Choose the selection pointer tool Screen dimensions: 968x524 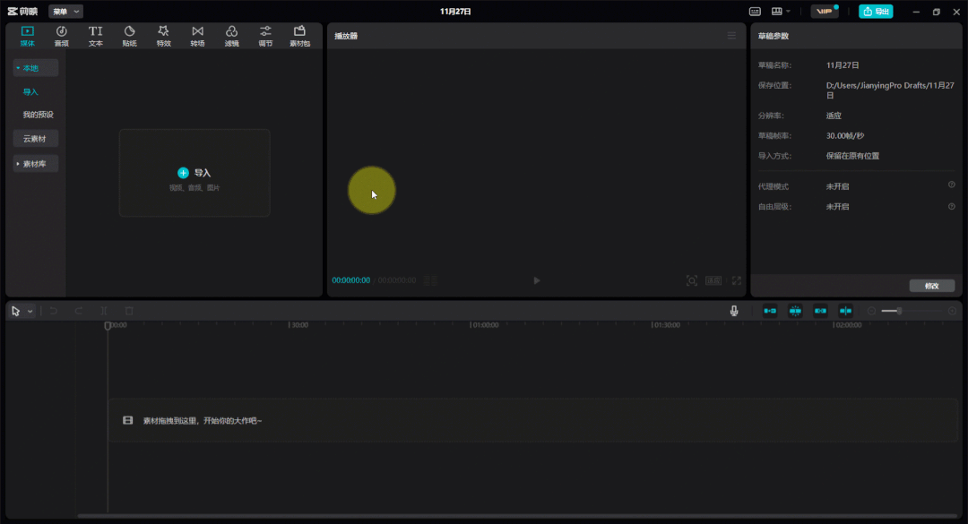(15, 311)
